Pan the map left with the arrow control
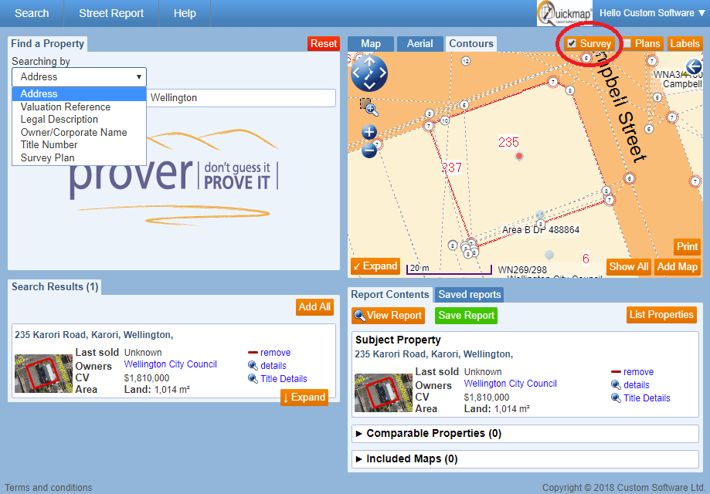 coord(356,73)
